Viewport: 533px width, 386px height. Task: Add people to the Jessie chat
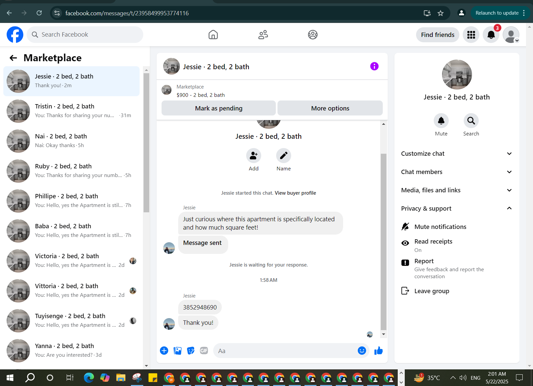coord(254,156)
